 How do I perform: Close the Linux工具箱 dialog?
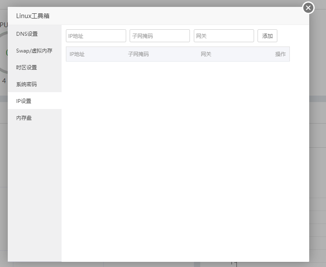pos(308,8)
